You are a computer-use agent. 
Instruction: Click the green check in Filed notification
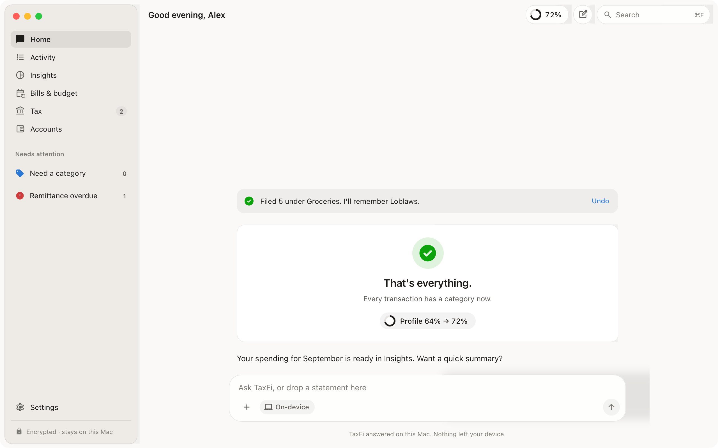(249, 201)
